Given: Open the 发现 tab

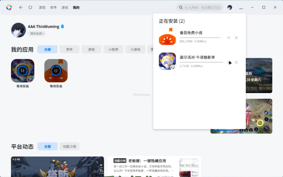Looking at the screenshot, I should click(x=42, y=7).
